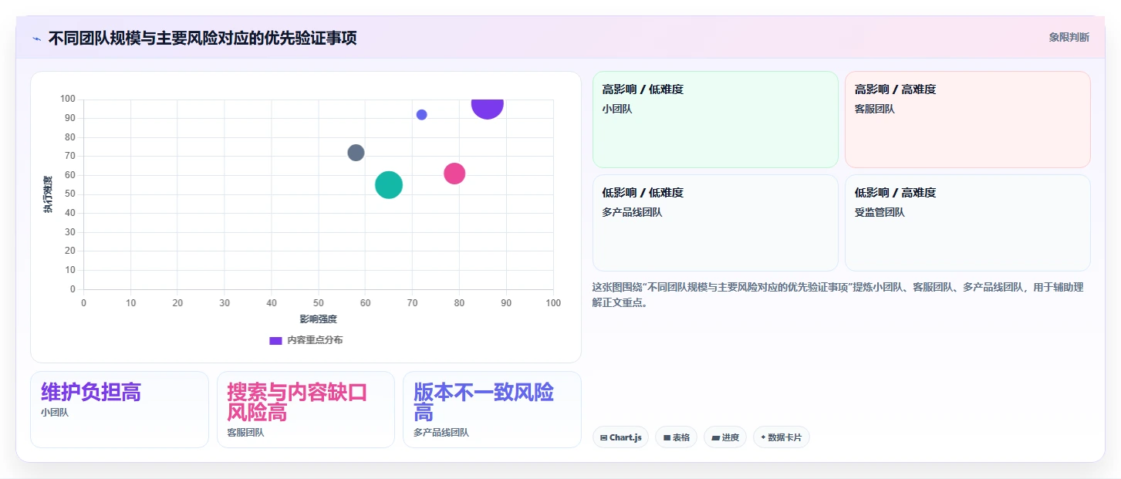The image size is (1121, 479).
Task: Click 小团队 in the green quadrant card
Action: pyautogui.click(x=617, y=109)
